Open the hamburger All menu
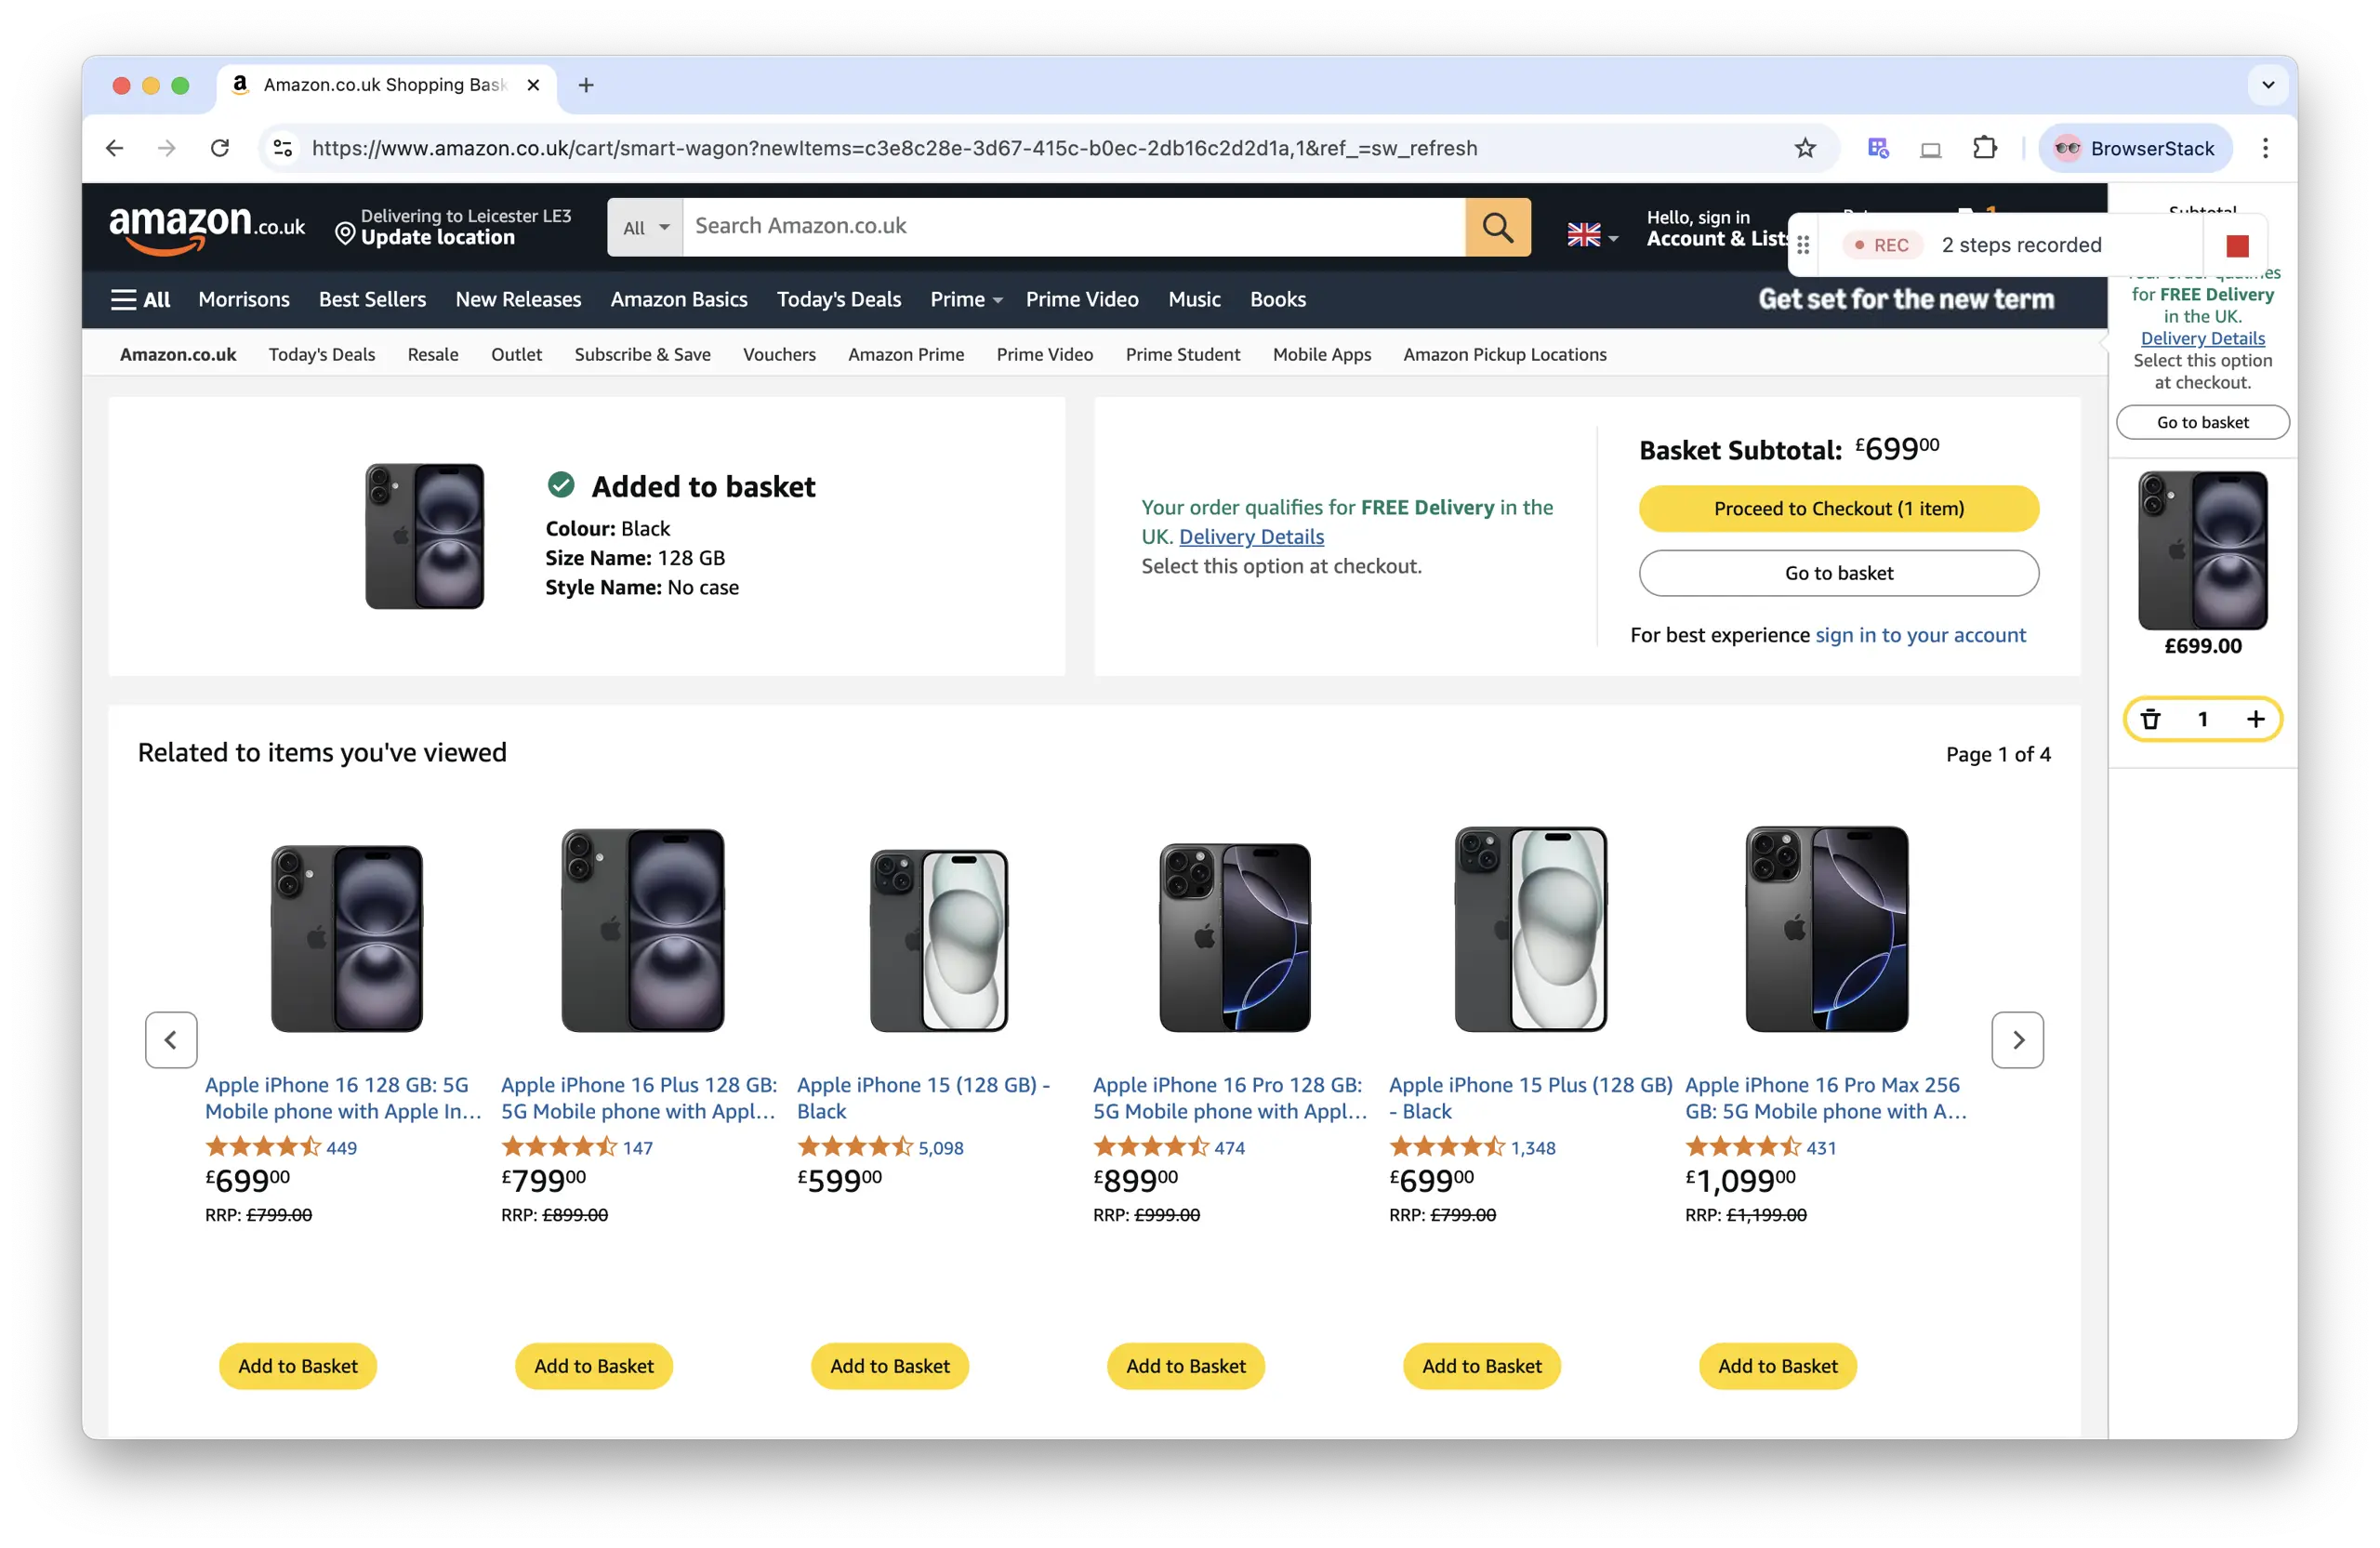 point(140,299)
